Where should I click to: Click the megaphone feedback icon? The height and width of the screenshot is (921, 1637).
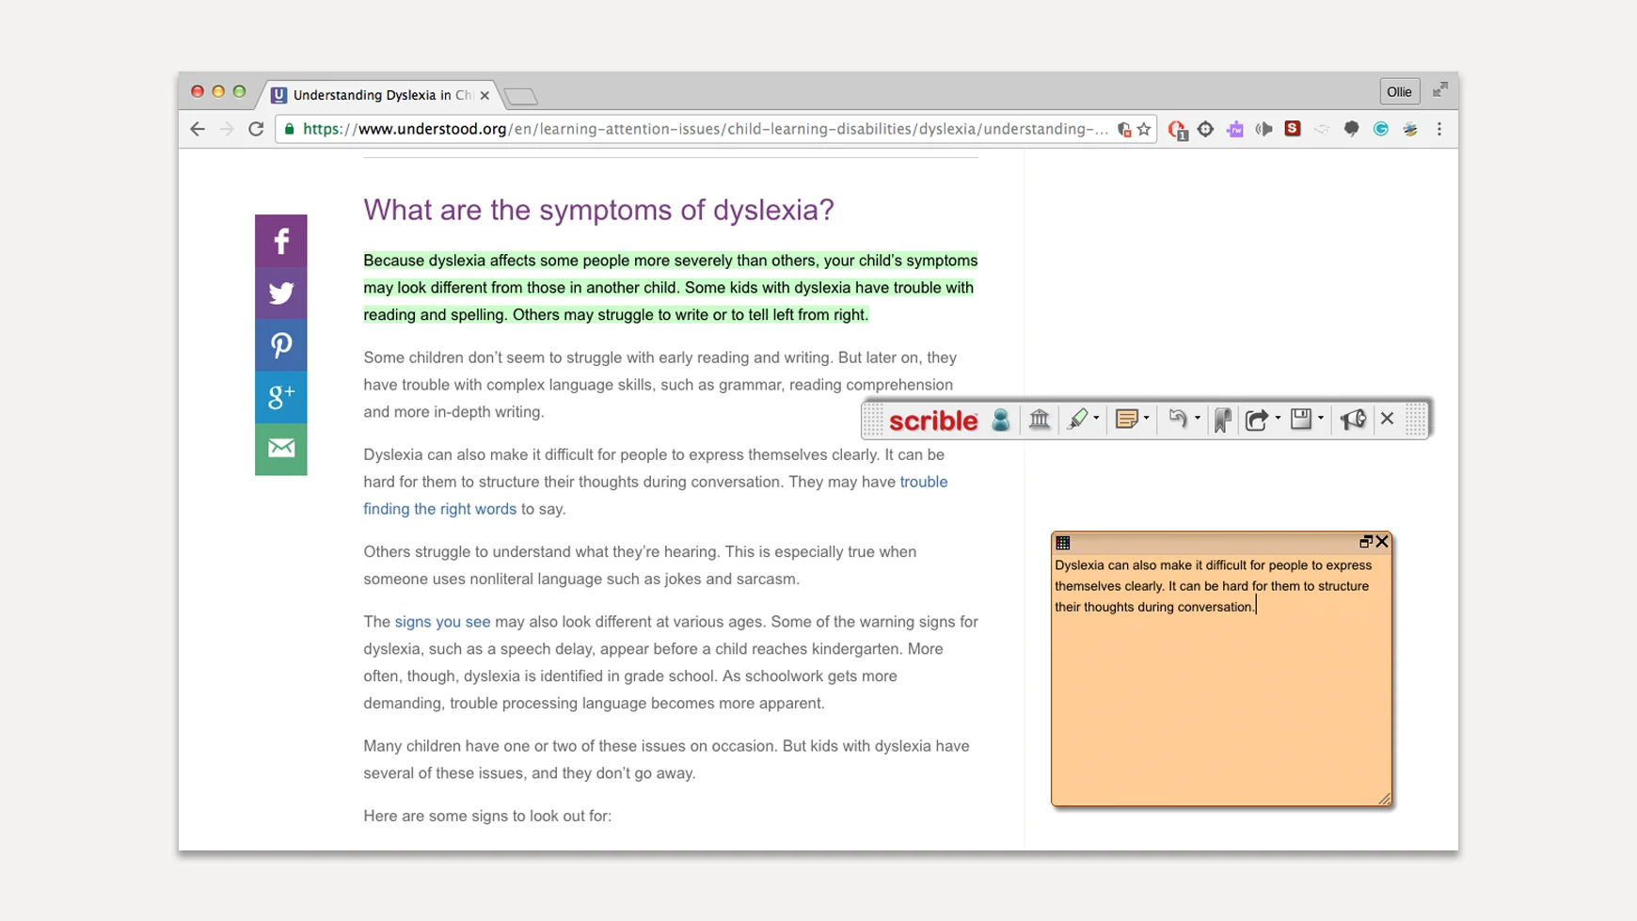1353,420
